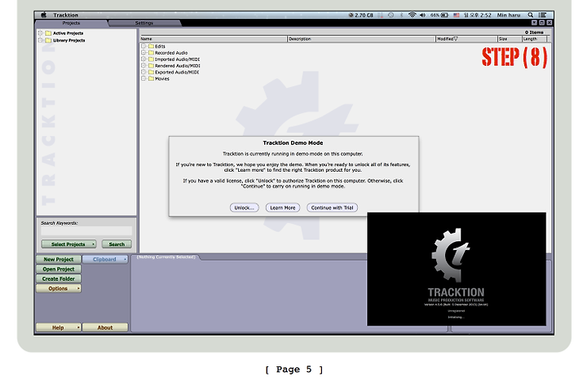
Task: Open the Help dropdown menu
Action: pos(59,327)
